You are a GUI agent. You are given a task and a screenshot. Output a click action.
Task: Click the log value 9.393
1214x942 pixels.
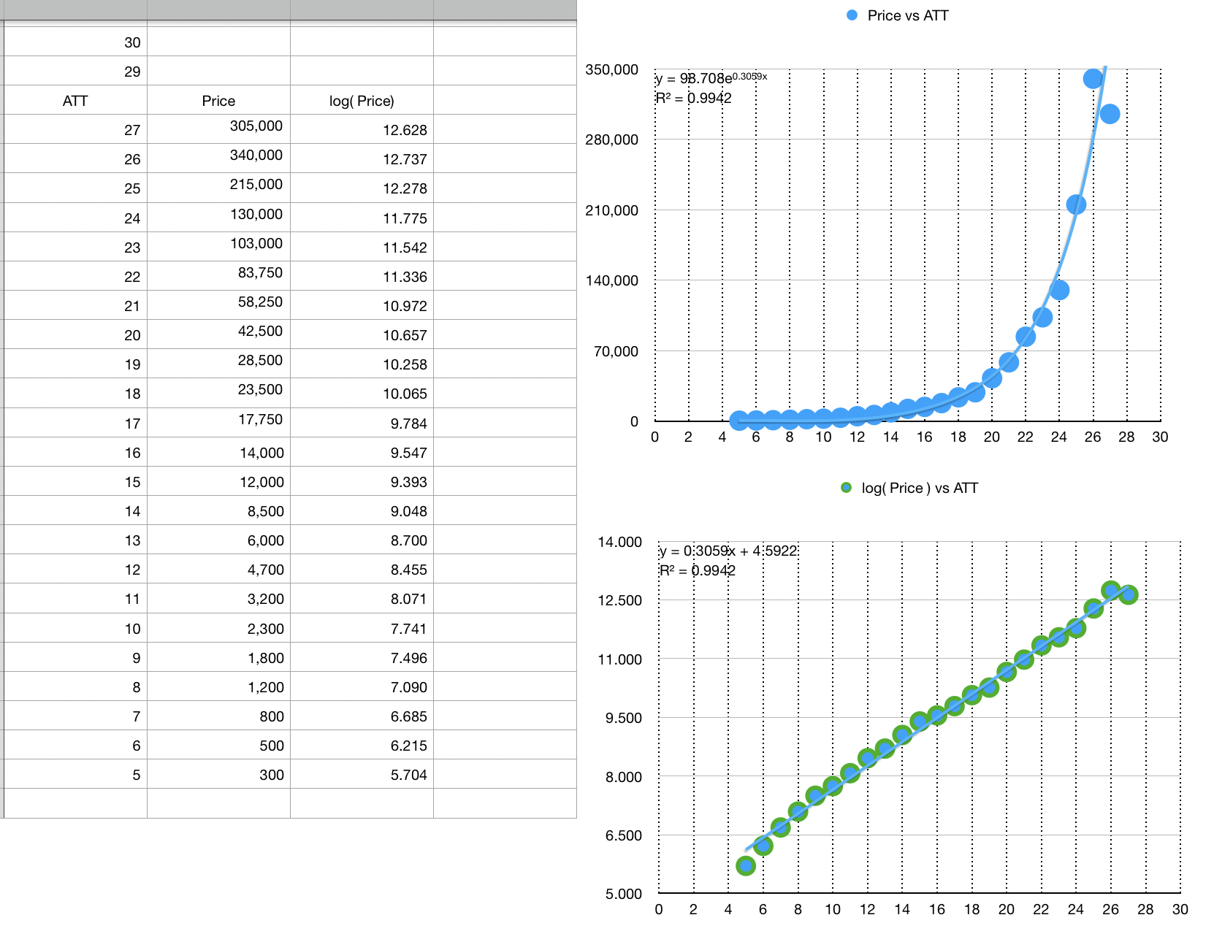pos(362,481)
